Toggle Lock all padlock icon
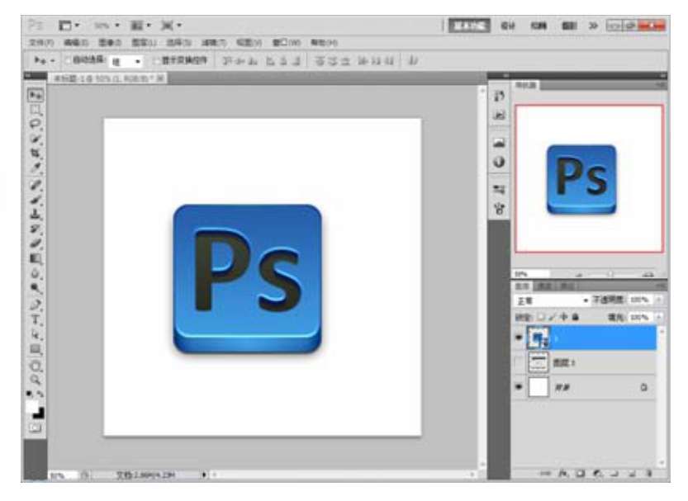This screenshot has height=501, width=688. (575, 316)
